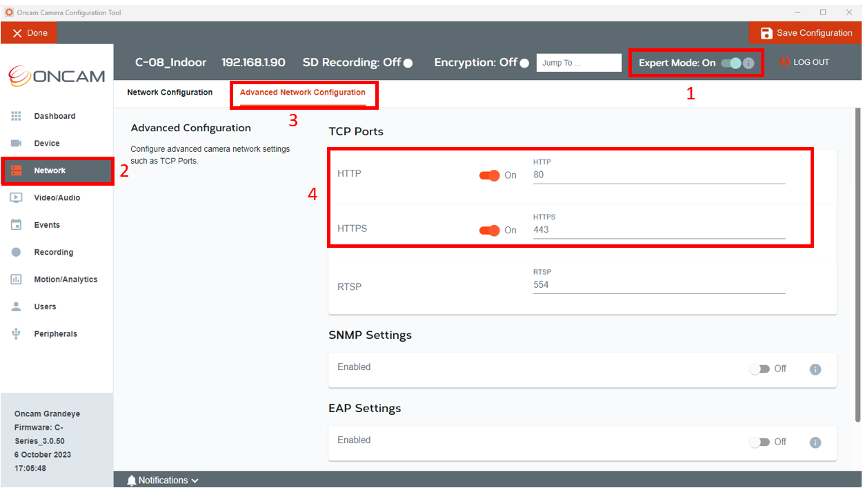Click the Peripherals USB icon

pyautogui.click(x=17, y=333)
